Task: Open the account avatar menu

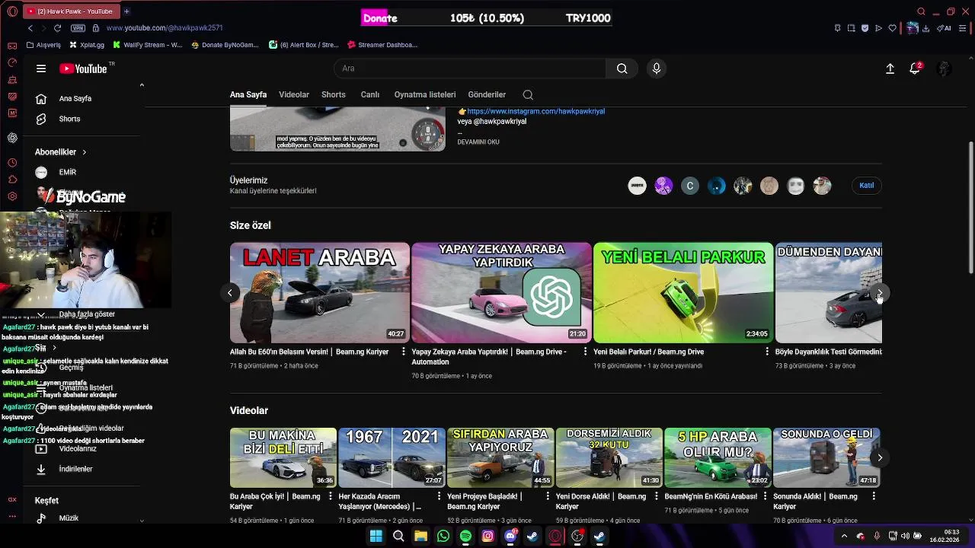Action: (945, 68)
